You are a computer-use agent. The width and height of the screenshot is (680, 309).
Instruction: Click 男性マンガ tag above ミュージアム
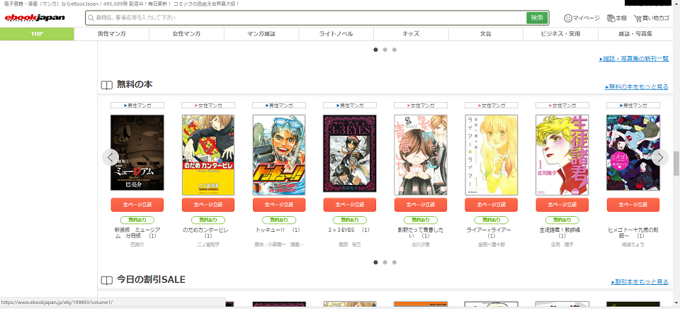point(137,105)
